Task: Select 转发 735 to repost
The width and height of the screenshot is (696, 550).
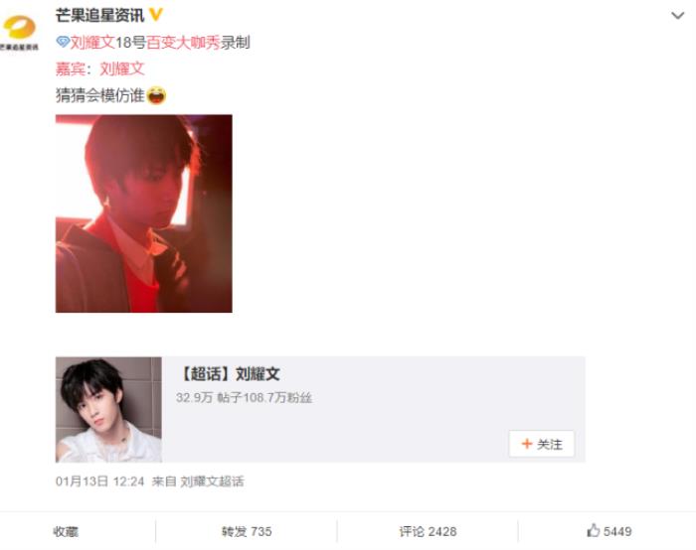Action: (x=247, y=531)
